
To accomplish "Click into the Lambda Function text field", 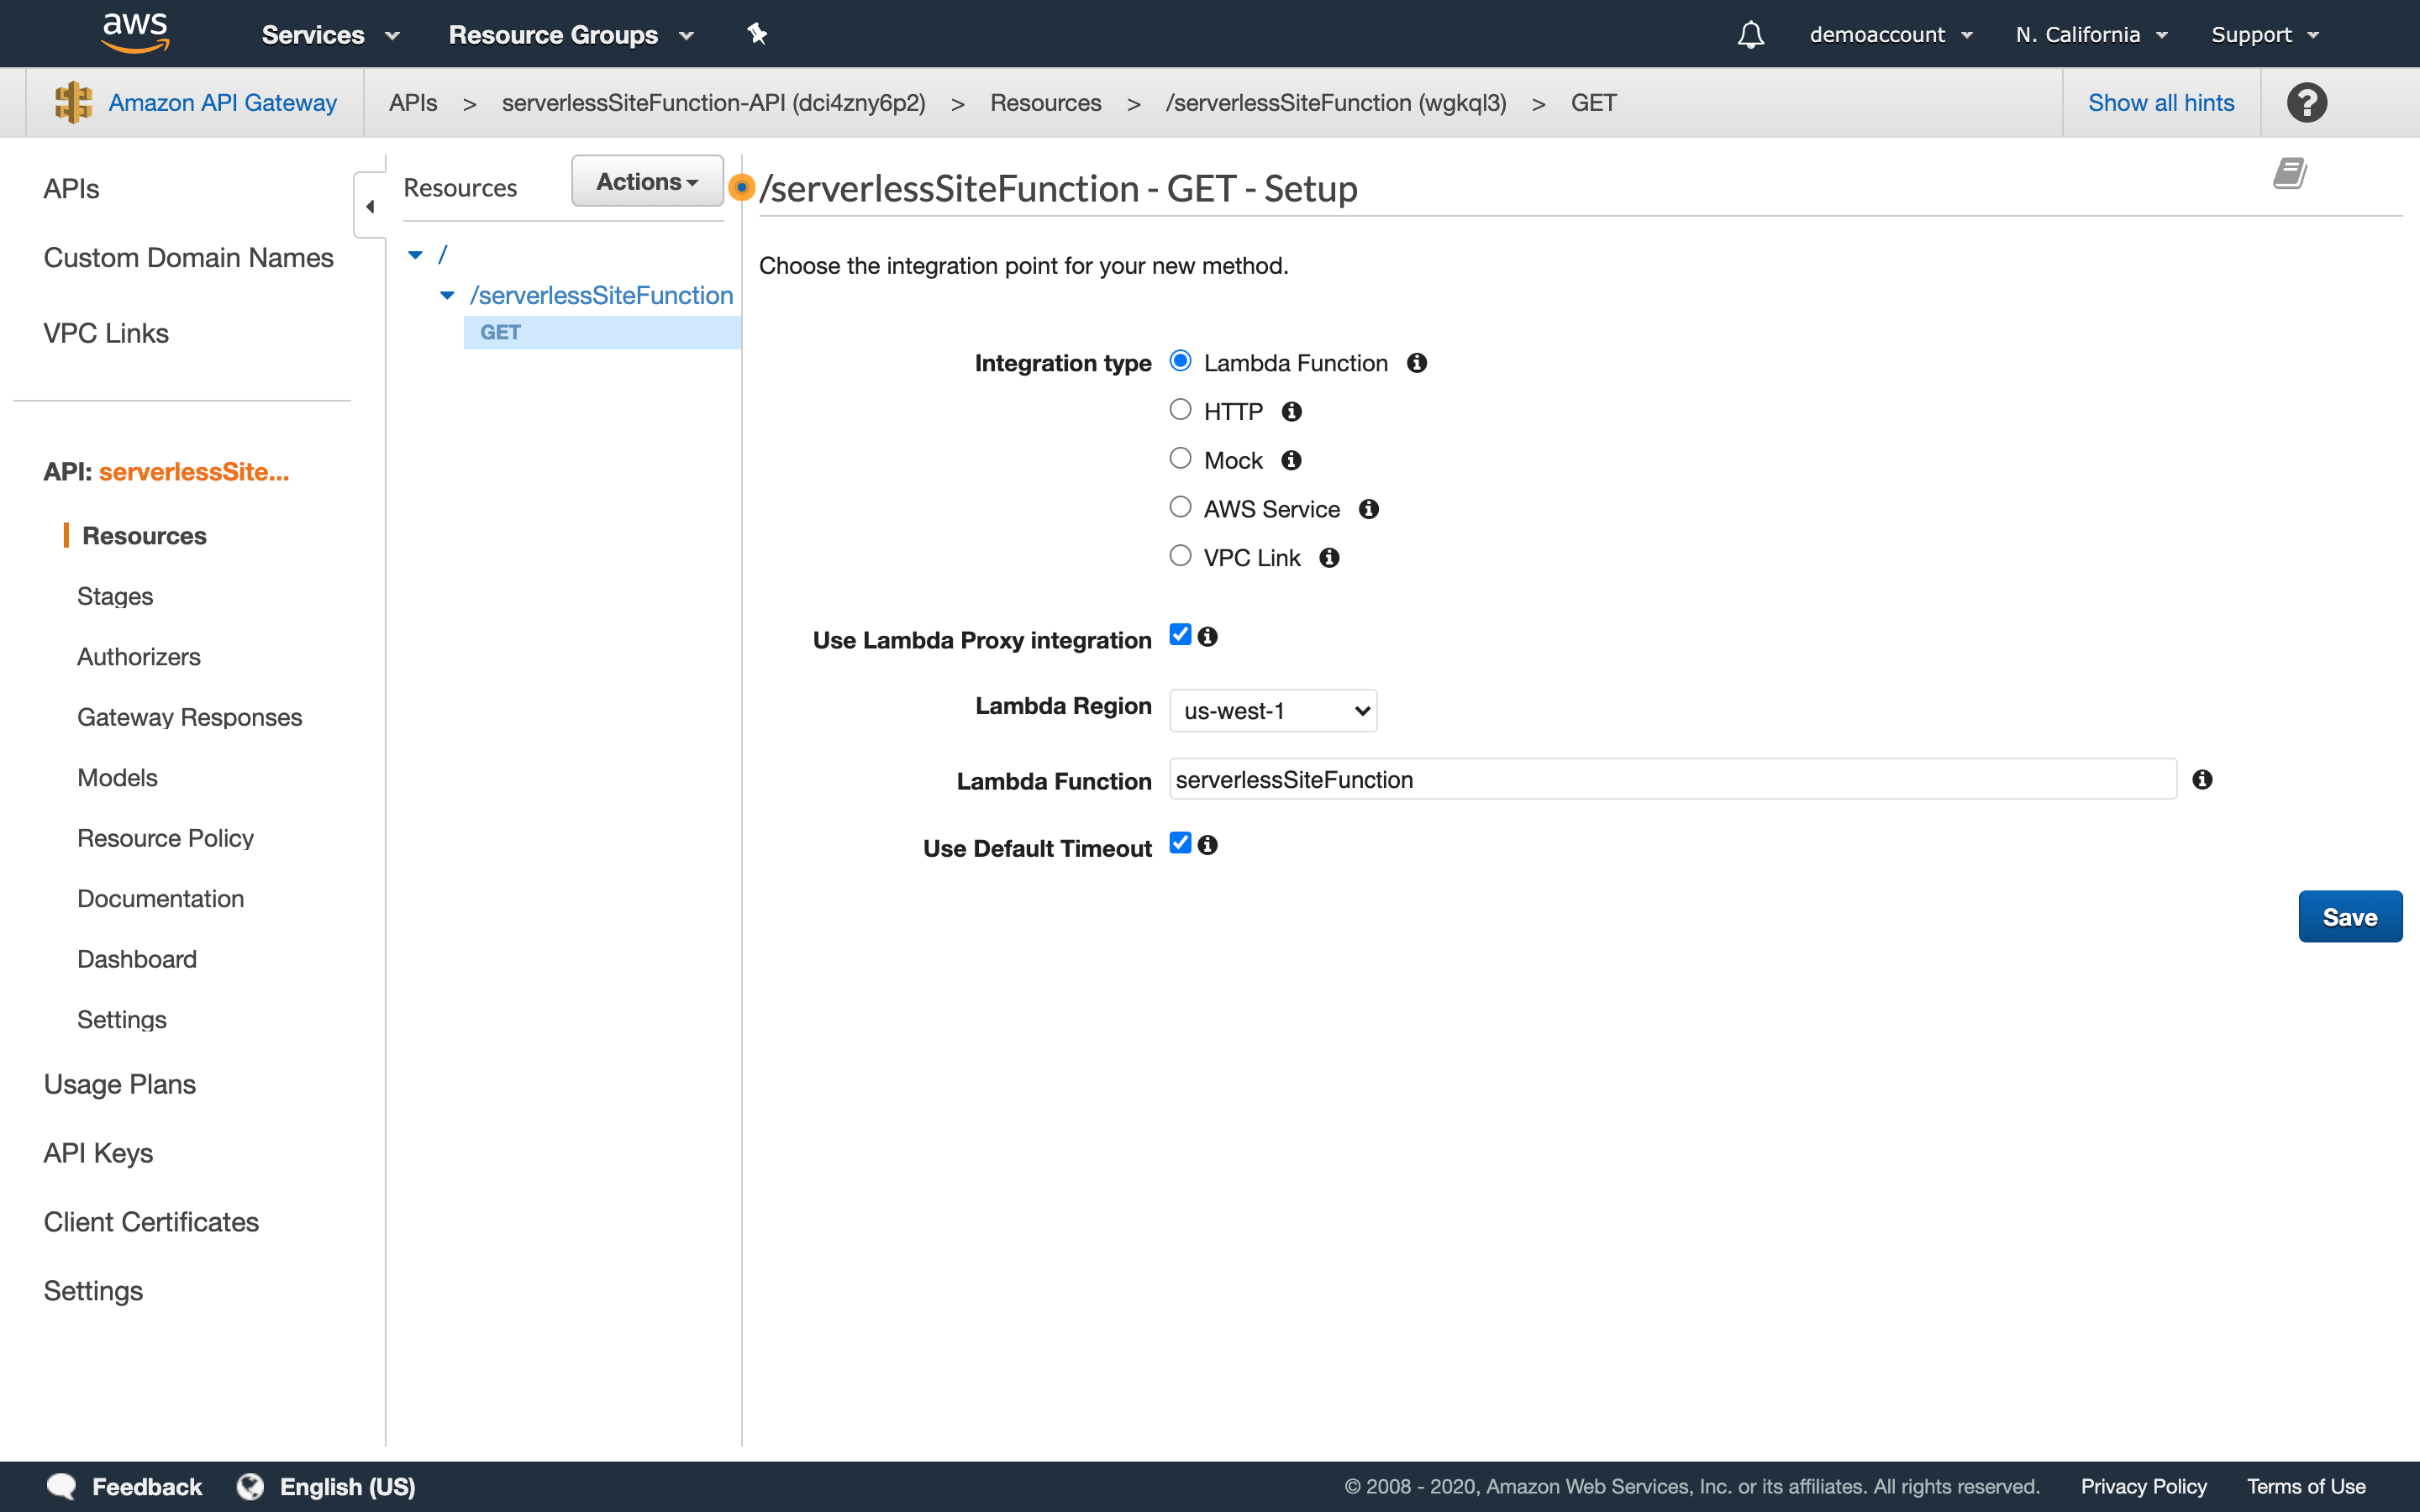I will [x=1672, y=779].
